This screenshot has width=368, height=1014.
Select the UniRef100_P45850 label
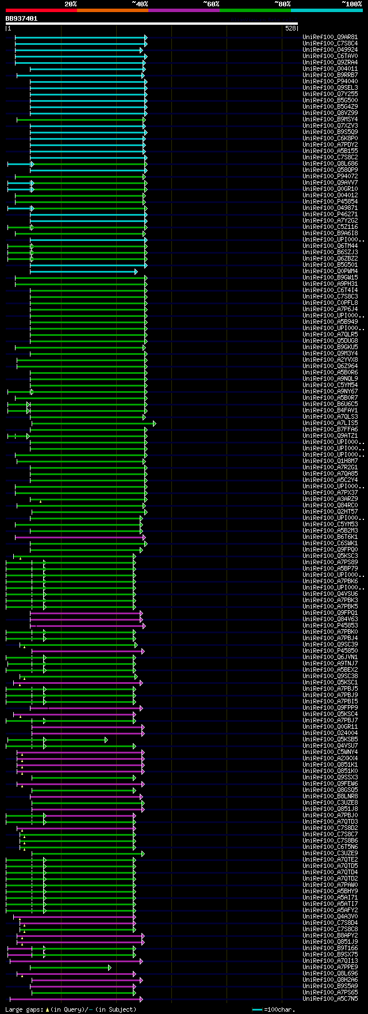330,651
